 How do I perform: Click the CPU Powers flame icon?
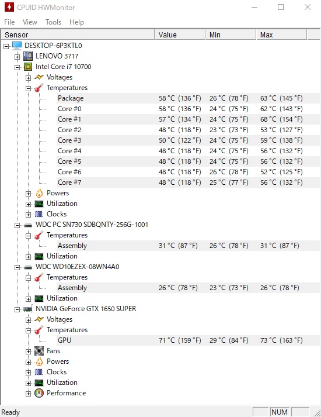(x=39, y=193)
